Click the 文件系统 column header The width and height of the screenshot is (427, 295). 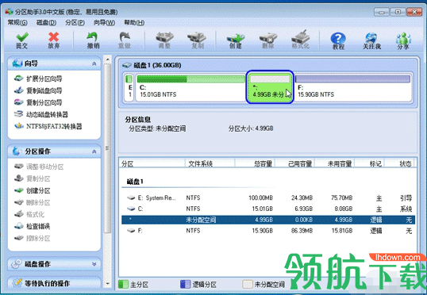click(210, 163)
